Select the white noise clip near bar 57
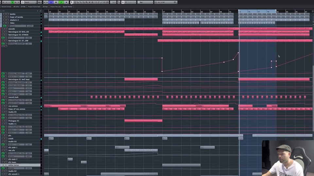Viewport: 314px width, 176px height. (x=182, y=165)
